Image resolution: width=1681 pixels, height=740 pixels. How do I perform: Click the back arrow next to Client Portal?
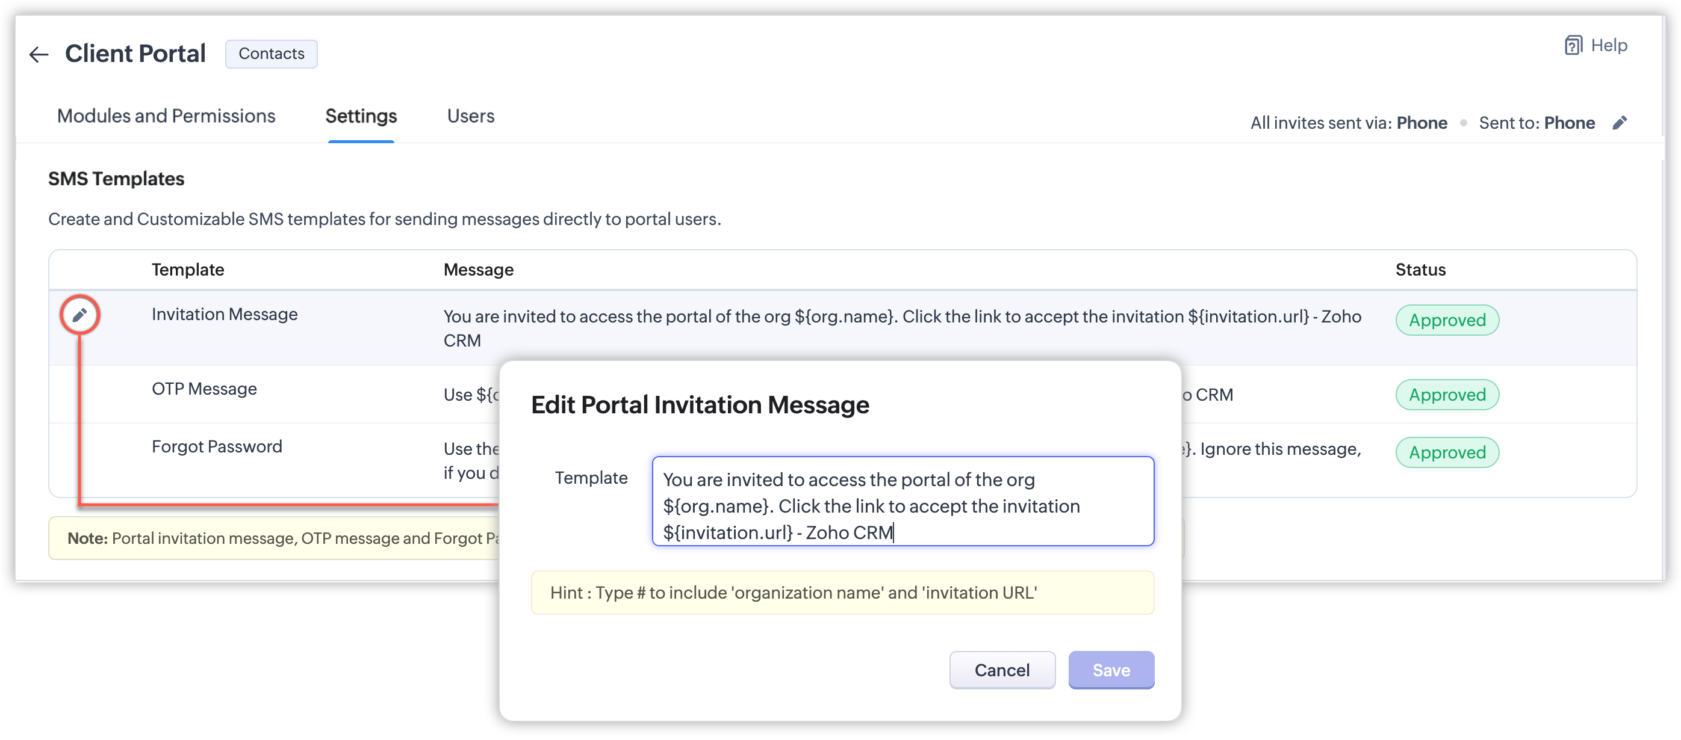[39, 55]
